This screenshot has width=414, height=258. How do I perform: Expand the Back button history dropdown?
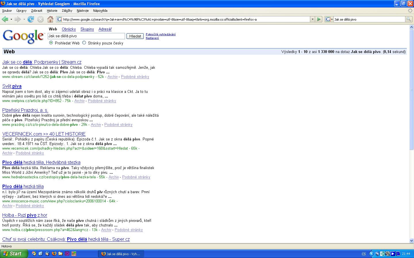point(11,19)
